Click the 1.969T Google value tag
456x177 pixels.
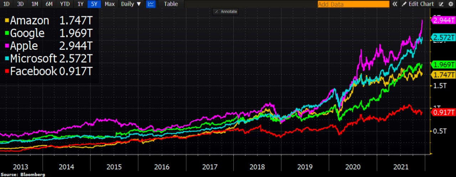point(444,64)
